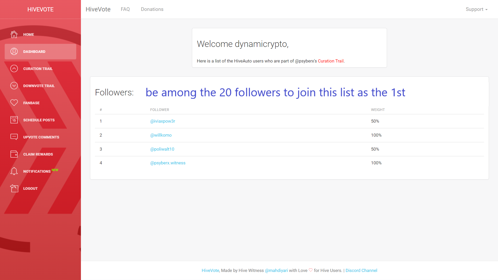This screenshot has height=280, width=498.
Task: Open the HOME sidebar item
Action: point(40,34)
